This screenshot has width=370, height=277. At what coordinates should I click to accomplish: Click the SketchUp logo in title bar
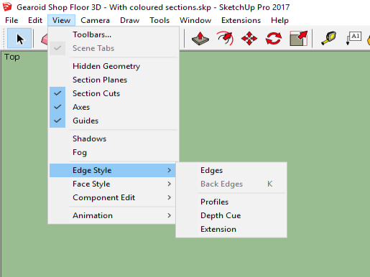[x=7, y=7]
